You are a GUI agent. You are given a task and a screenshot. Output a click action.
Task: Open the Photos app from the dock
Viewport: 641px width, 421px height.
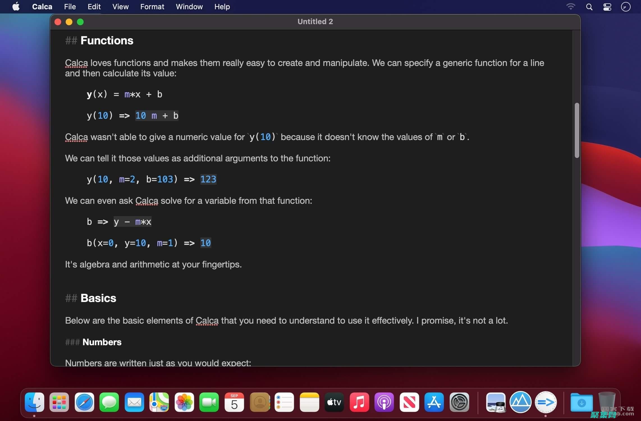pos(184,402)
